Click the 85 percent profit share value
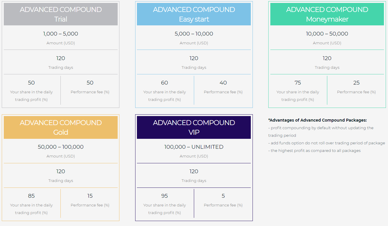The image size is (388, 226). [31, 196]
